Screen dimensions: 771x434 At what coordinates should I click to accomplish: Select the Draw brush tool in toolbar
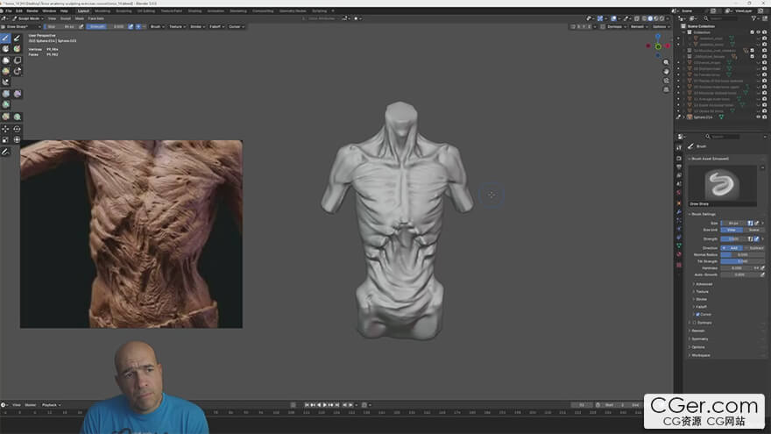tap(6, 38)
